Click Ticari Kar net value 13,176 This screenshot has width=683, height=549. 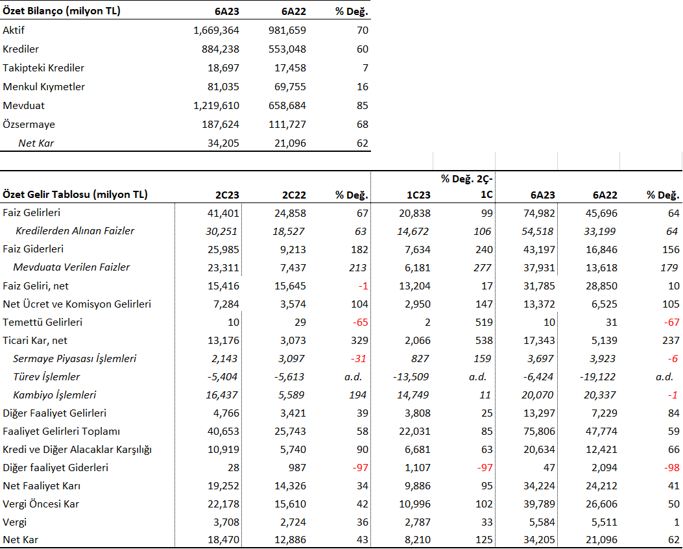[x=223, y=340]
